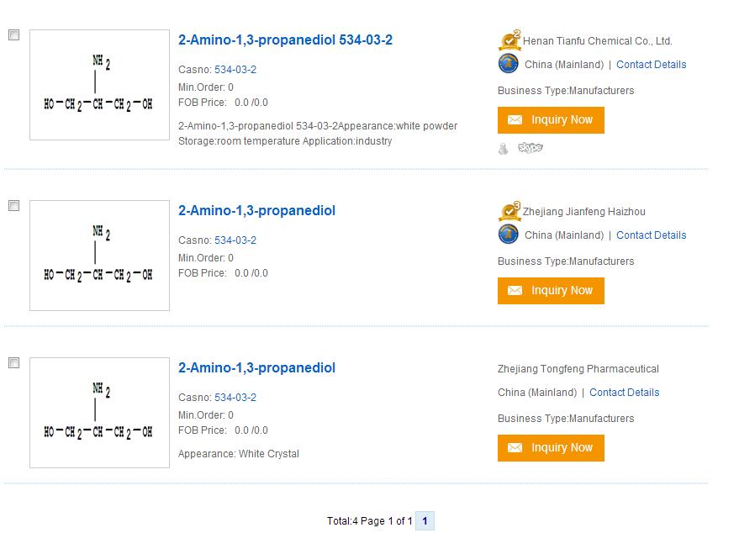Click blue audited seal beside Henan Tianfu
Screen dimensions: 739x533
[509, 64]
